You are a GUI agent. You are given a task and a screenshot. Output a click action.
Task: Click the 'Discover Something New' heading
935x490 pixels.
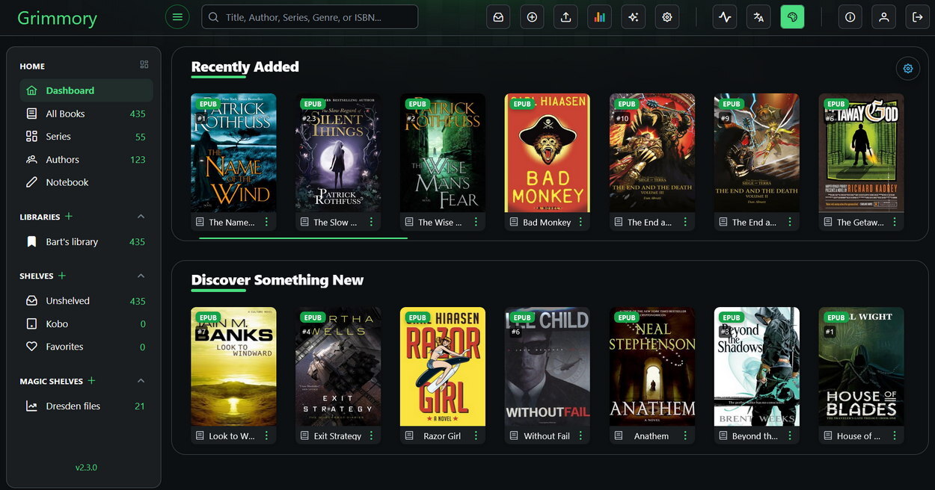tap(278, 280)
